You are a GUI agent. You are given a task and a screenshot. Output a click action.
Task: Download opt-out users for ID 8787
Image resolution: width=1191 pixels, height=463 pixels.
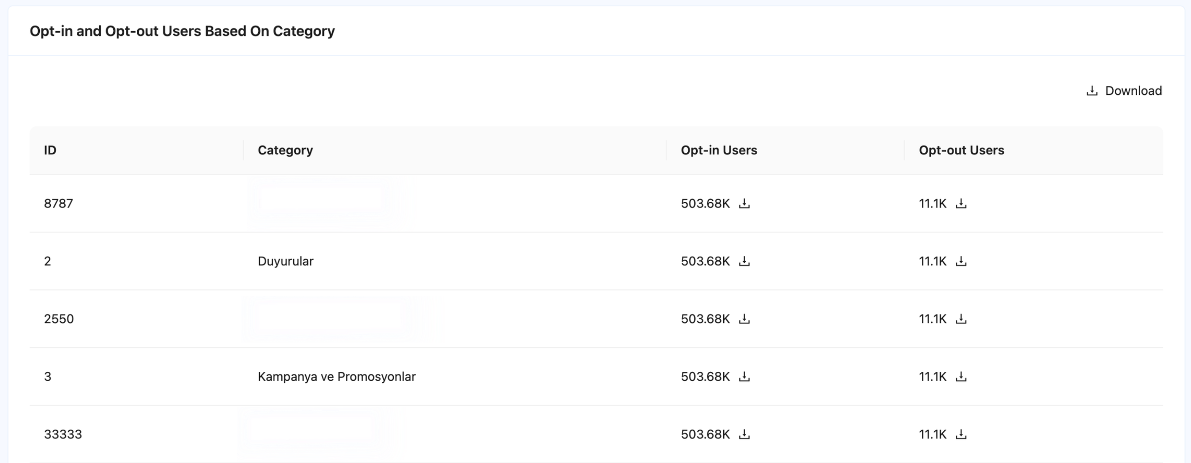[x=961, y=203]
